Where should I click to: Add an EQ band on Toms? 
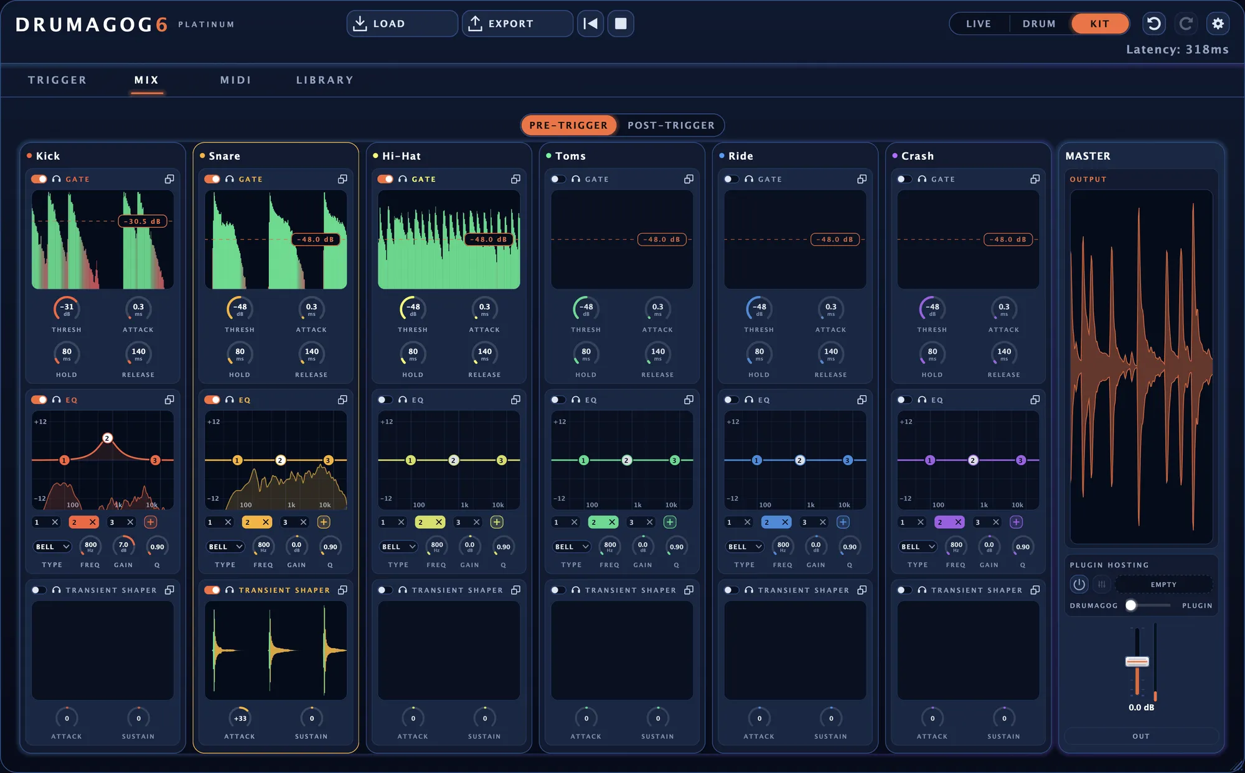point(670,522)
